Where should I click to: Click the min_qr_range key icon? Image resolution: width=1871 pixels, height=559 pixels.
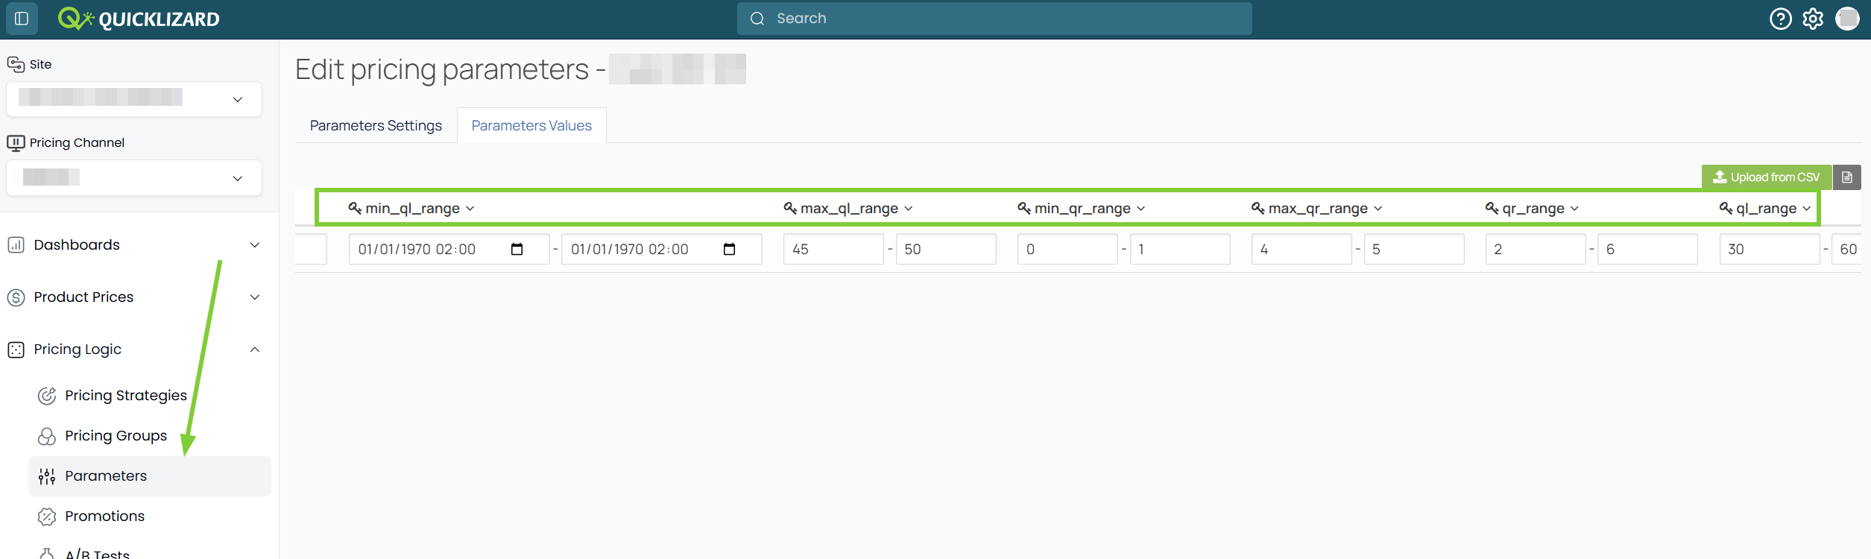click(1024, 208)
